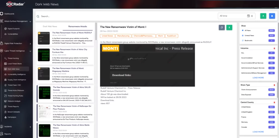Expand Incidents submenu arrow
This screenshot has width=279, height=138.
point(31,127)
